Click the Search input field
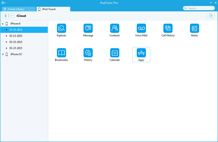Viewport: 218px width, 142px height. 200,8
